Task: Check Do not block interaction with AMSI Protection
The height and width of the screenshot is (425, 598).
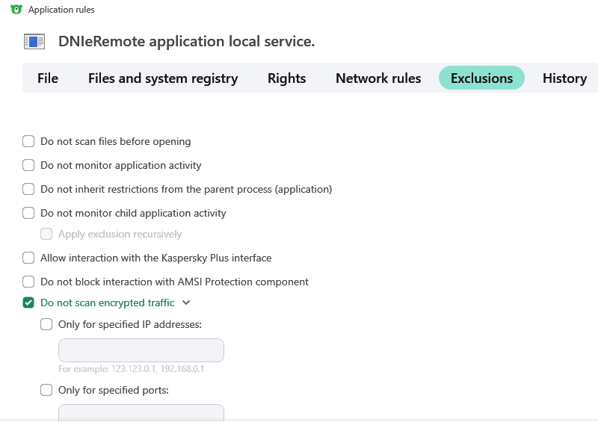Action: (x=28, y=282)
